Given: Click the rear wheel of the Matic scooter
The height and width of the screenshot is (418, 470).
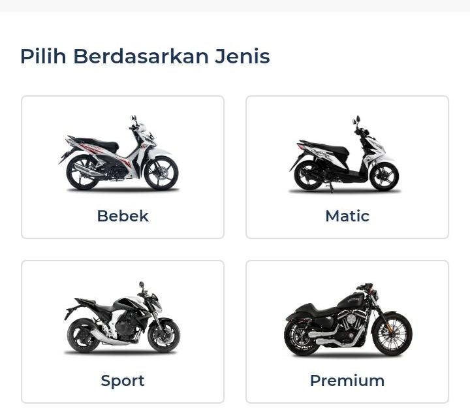Looking at the screenshot, I should tap(308, 175).
